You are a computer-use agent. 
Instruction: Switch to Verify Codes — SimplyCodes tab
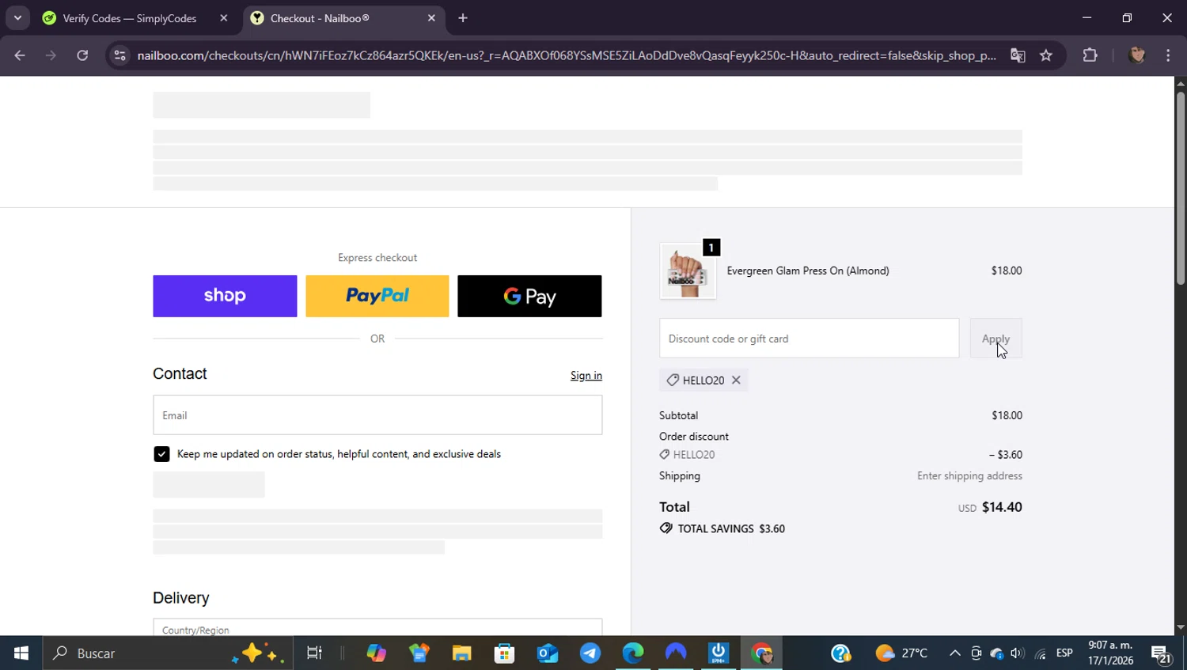coord(130,18)
